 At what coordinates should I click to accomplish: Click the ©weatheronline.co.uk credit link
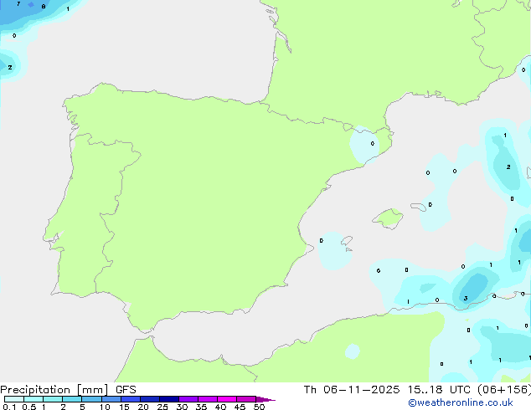(461, 402)
